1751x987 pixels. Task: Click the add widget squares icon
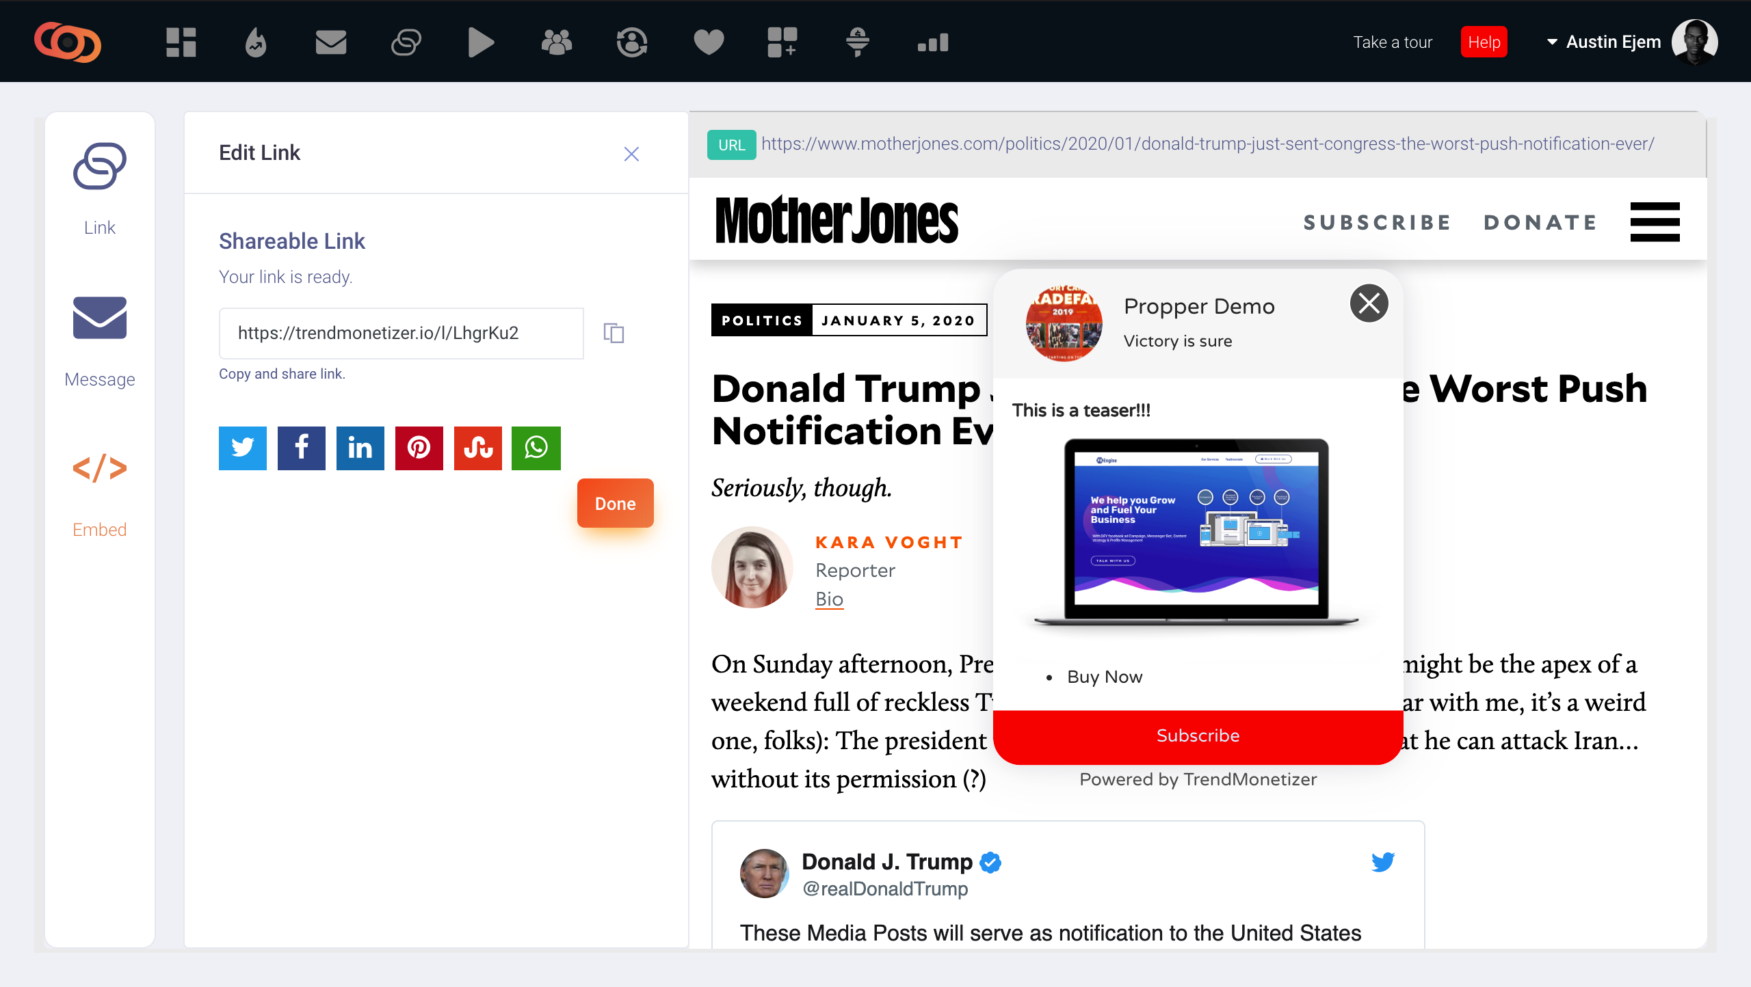coord(782,42)
